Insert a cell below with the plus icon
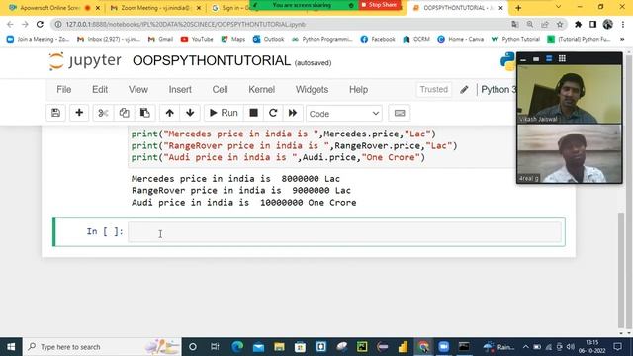Screen dimensions: 633x356 click(79, 113)
